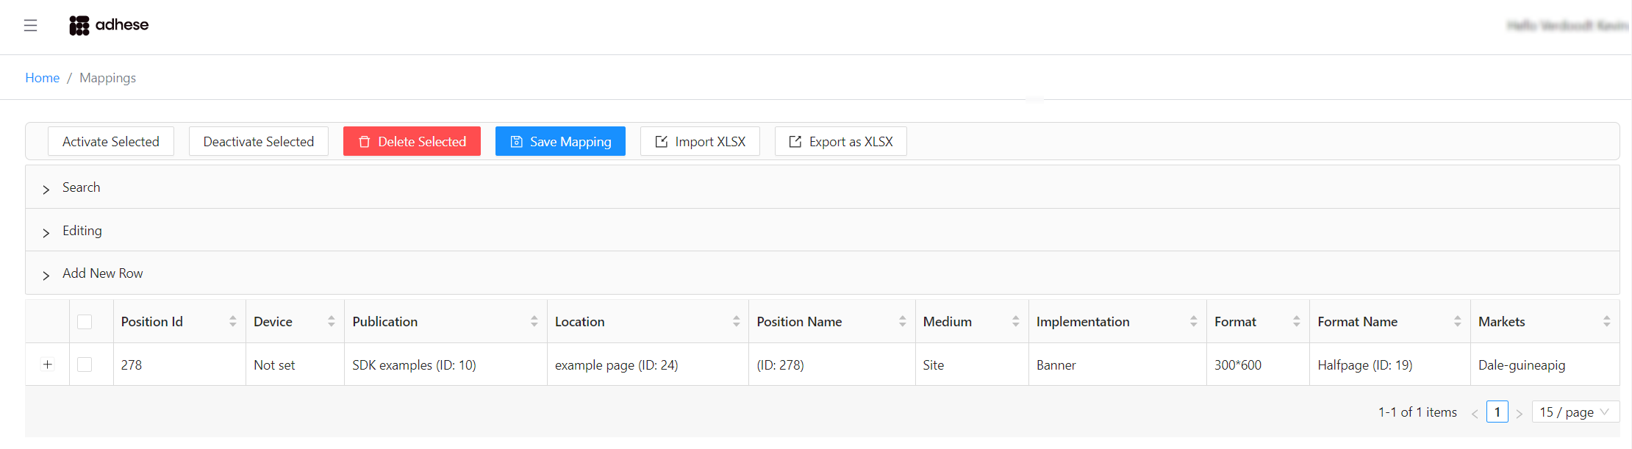The width and height of the screenshot is (1632, 449).
Task: Click Delete Selected button
Action: click(412, 141)
